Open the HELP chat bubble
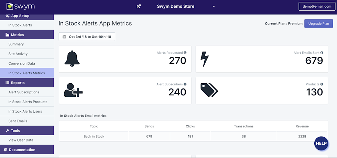The image size is (337, 158). [x=321, y=143]
